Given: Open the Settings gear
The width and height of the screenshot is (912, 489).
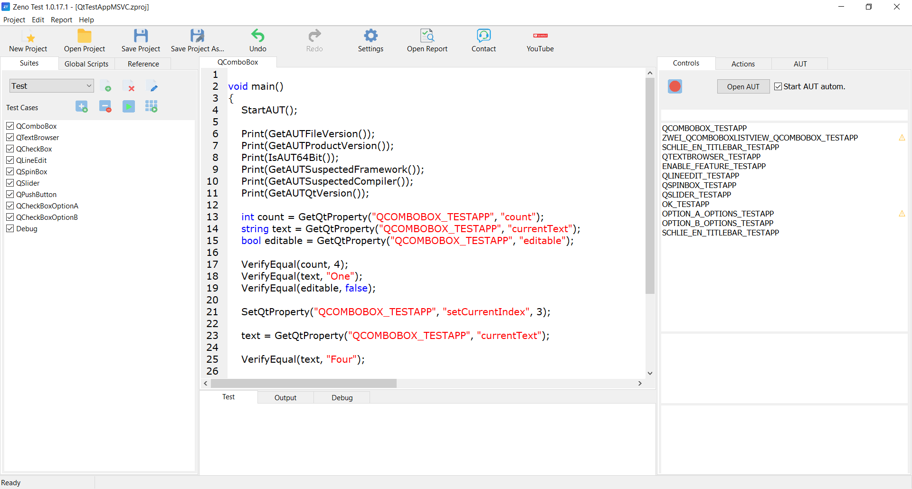Looking at the screenshot, I should (370, 40).
